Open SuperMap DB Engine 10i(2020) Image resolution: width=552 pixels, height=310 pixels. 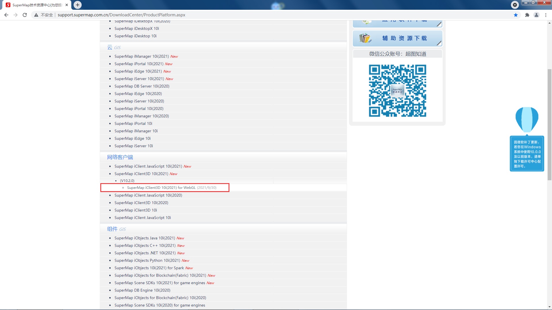pos(142,290)
